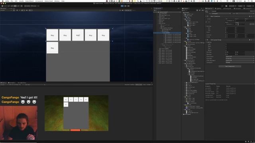Click the Step frame button in the toolbar

[128, 6]
